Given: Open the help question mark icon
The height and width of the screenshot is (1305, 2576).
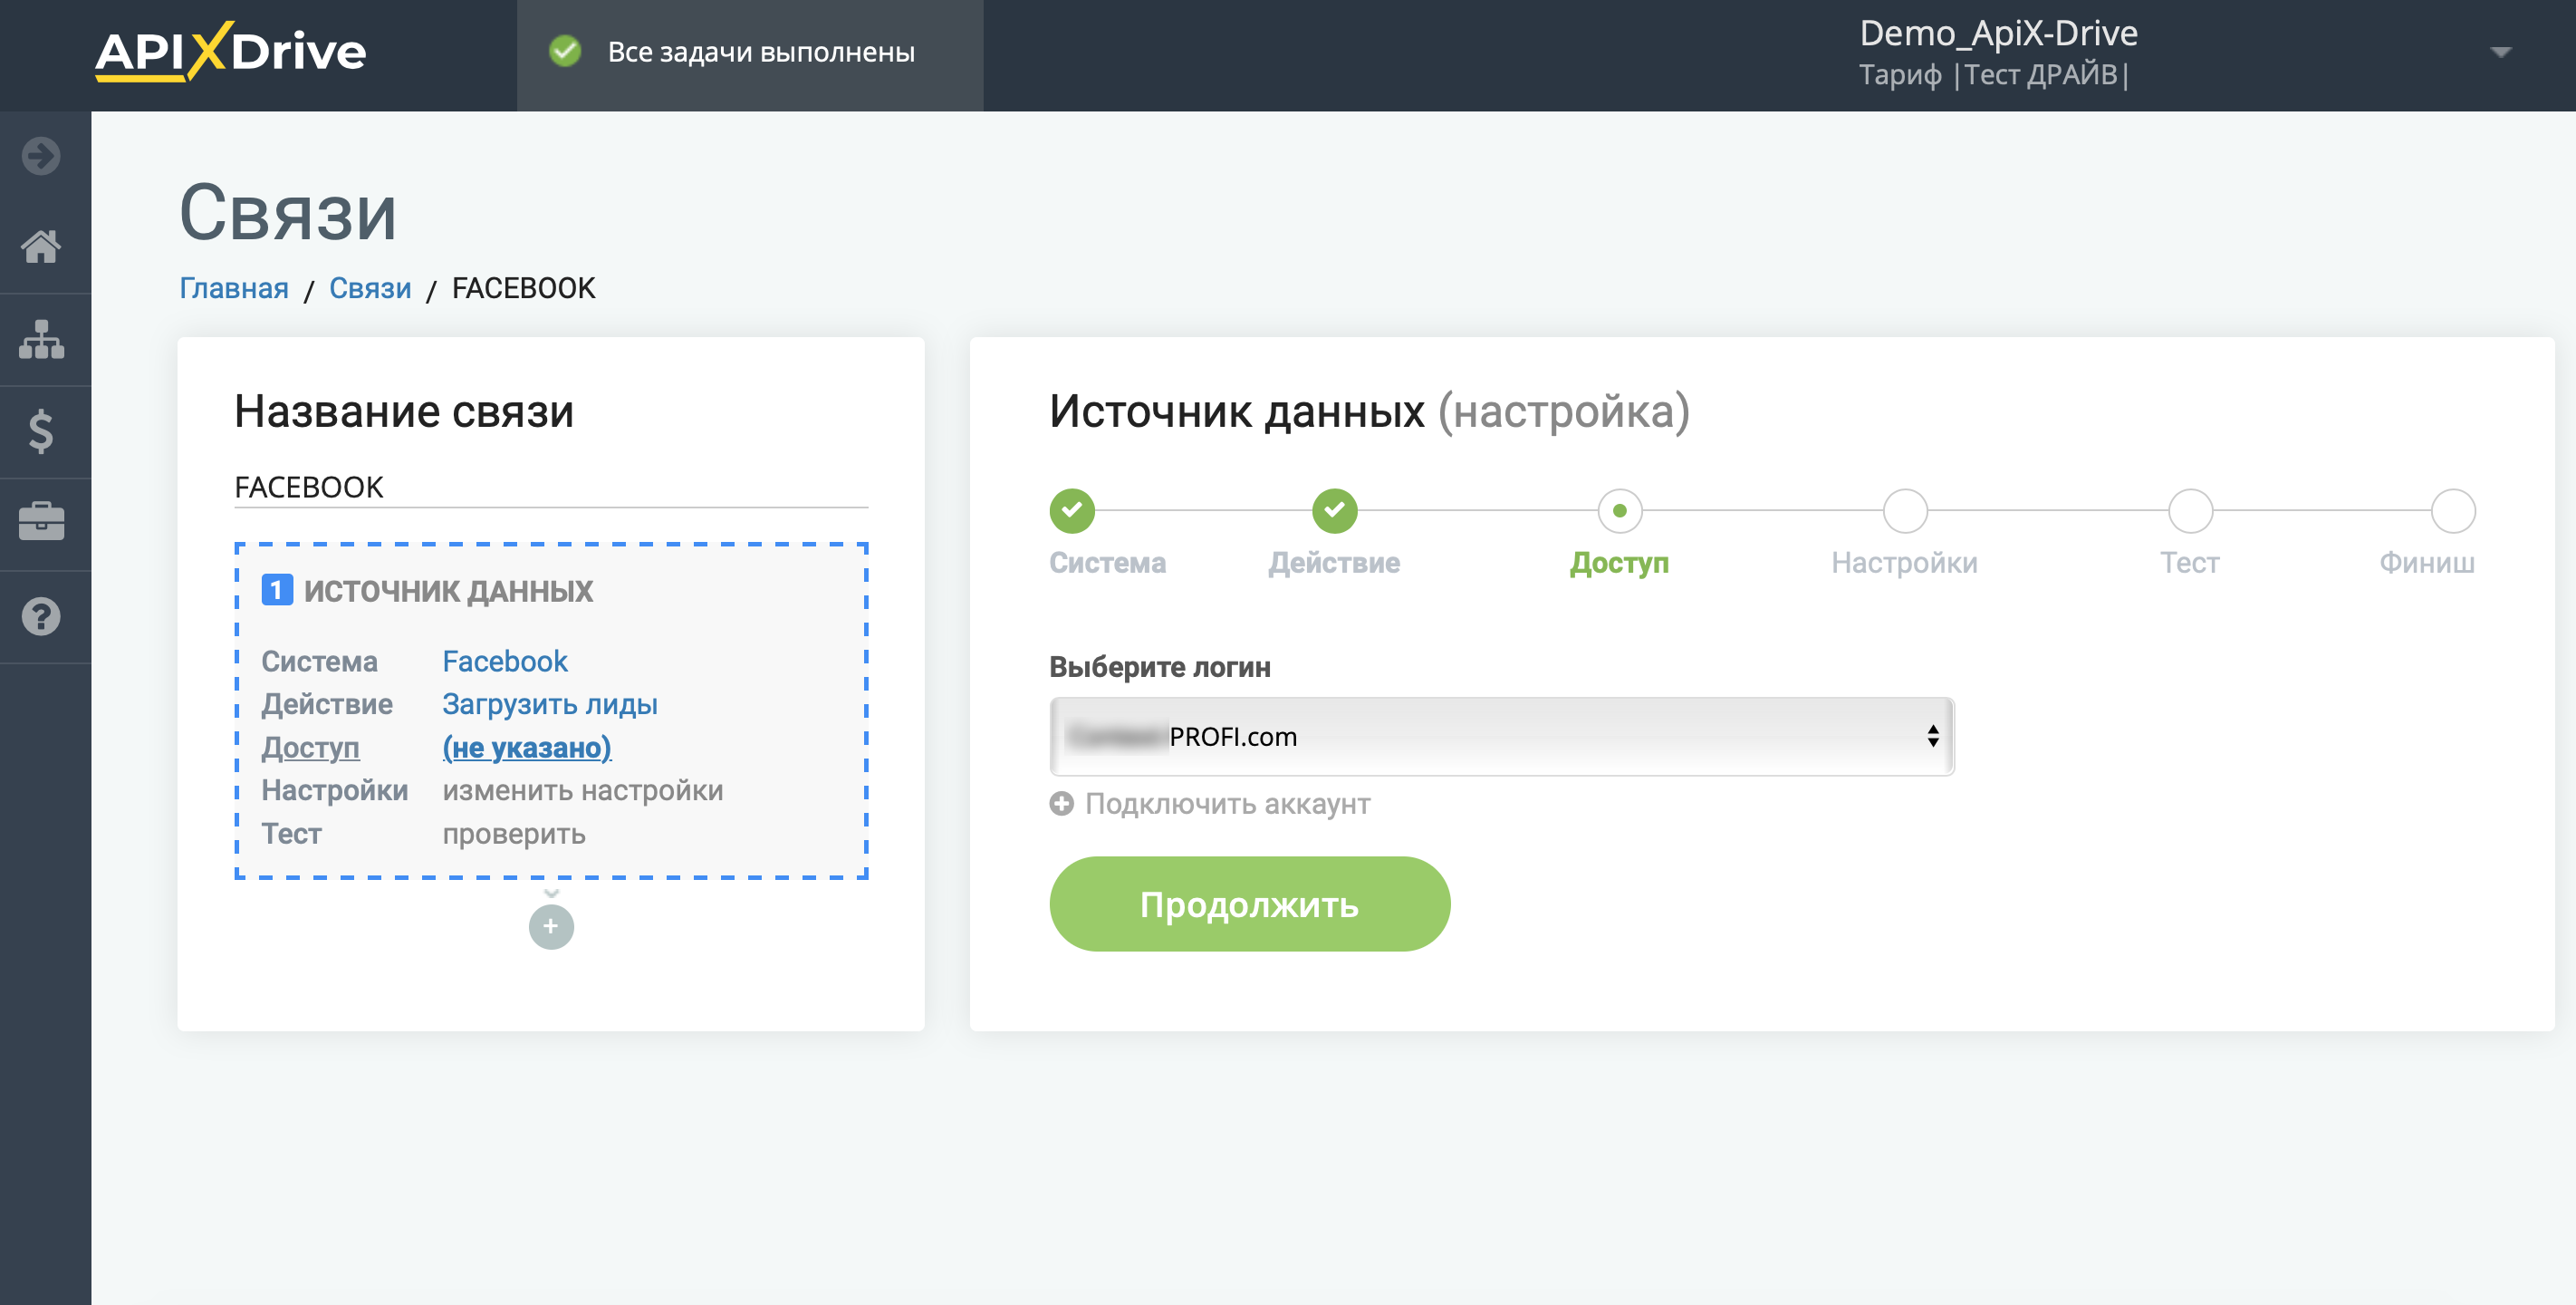Looking at the screenshot, I should click(x=41, y=616).
